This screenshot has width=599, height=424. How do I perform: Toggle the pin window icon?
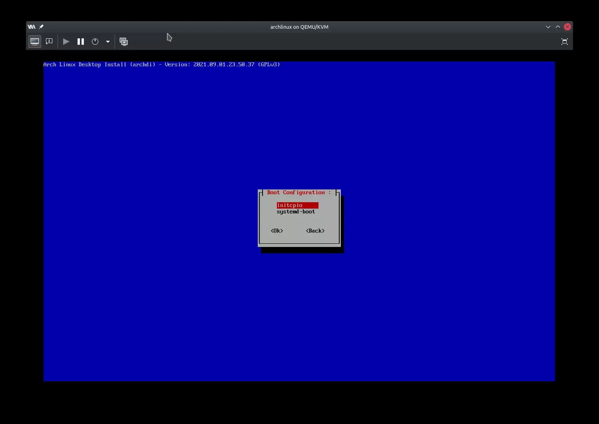point(41,27)
